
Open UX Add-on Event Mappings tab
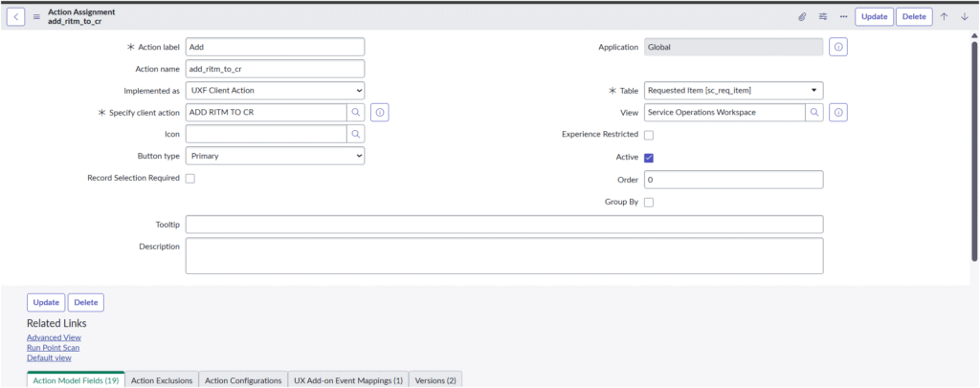(347, 380)
